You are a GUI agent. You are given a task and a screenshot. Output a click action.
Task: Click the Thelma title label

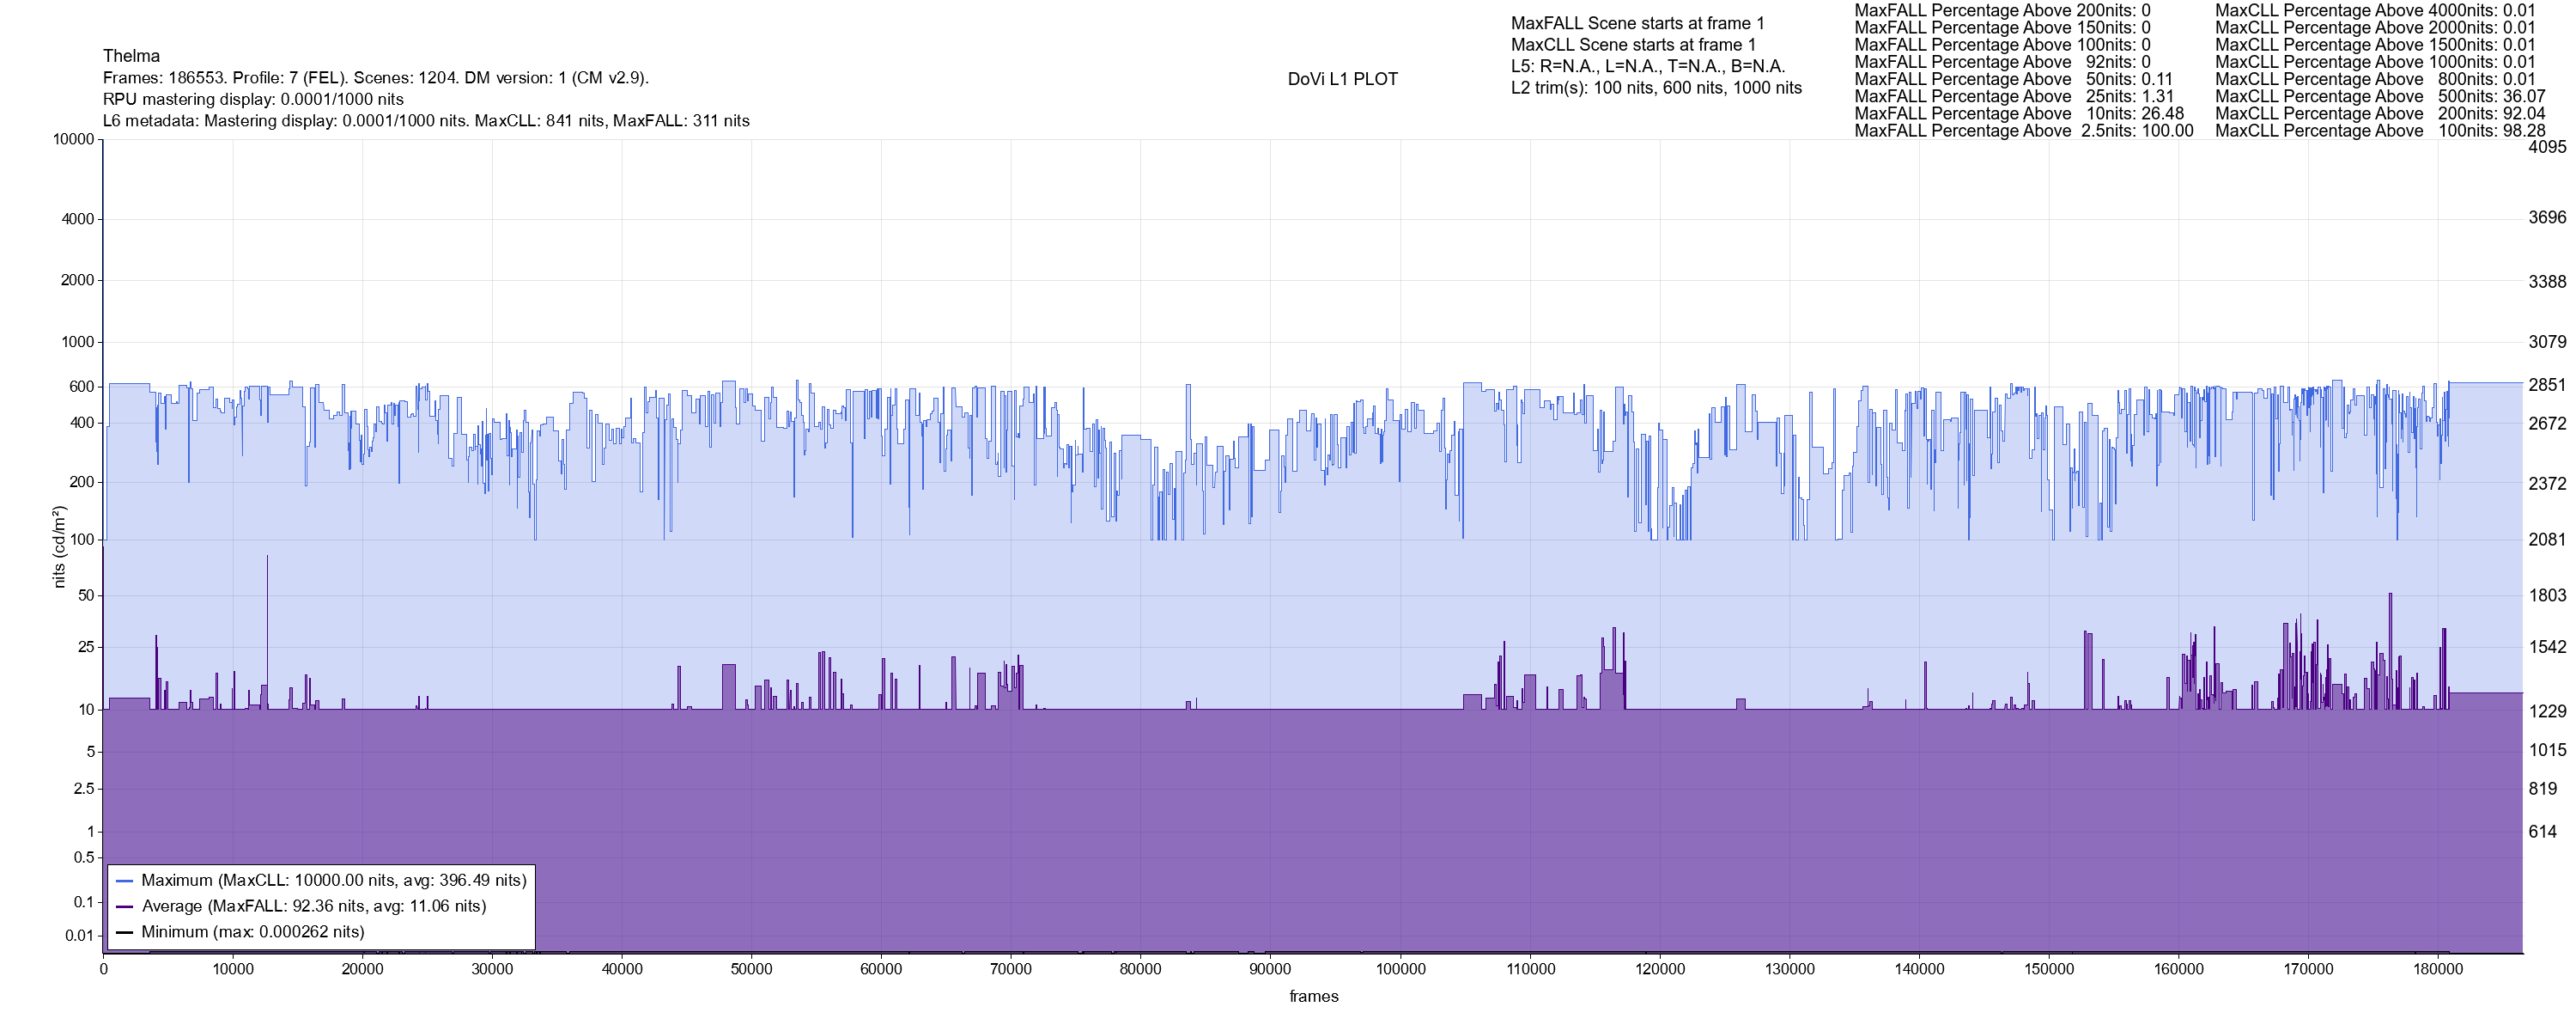coord(131,56)
